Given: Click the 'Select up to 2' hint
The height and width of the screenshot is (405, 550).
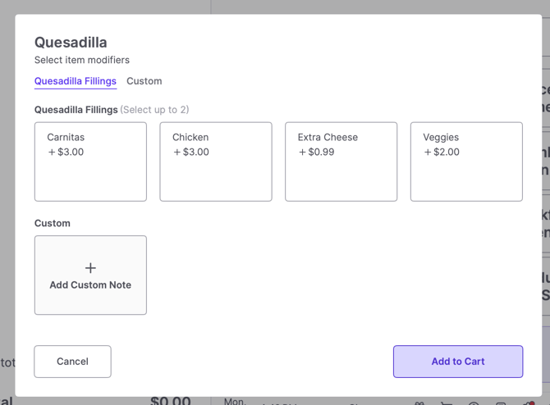Looking at the screenshot, I should [154, 110].
